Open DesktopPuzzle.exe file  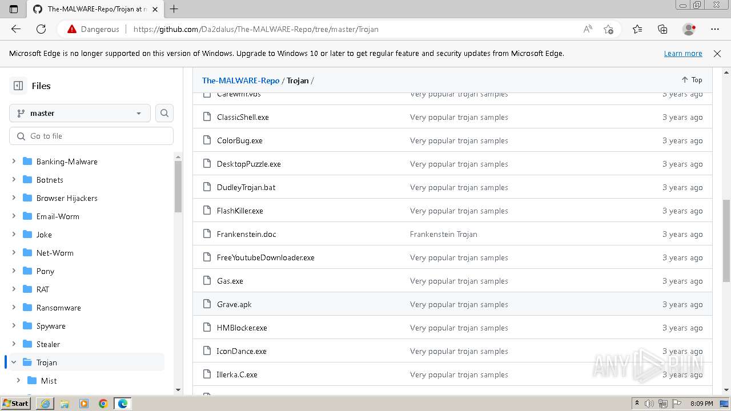(x=249, y=164)
